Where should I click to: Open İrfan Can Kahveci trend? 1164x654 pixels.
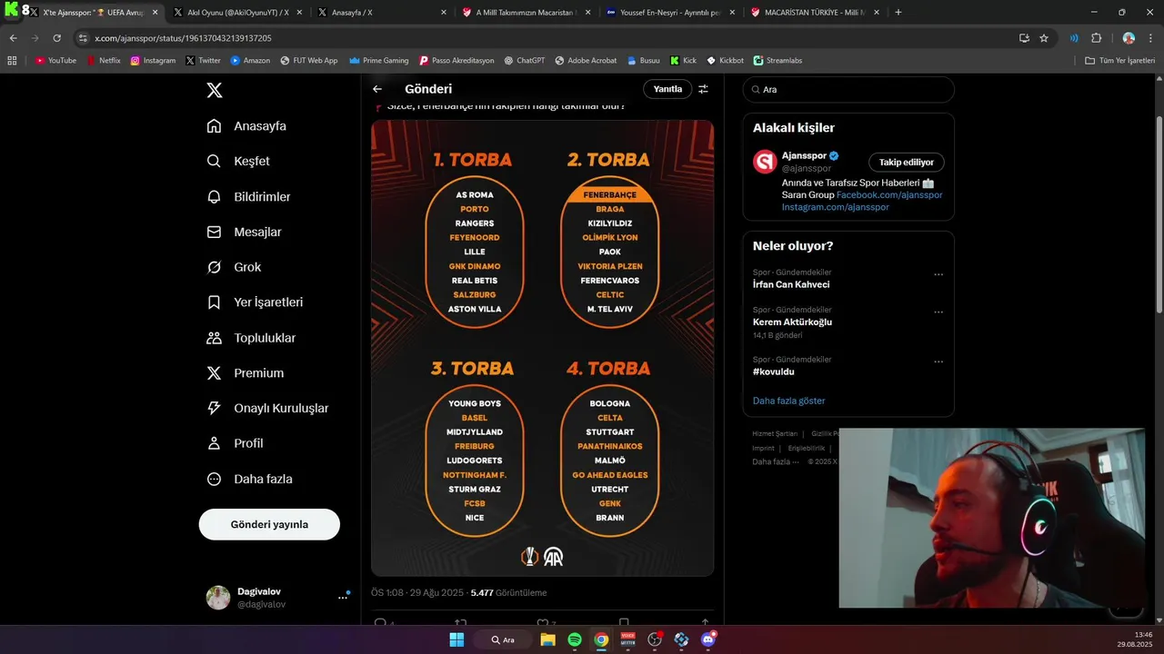point(791,284)
